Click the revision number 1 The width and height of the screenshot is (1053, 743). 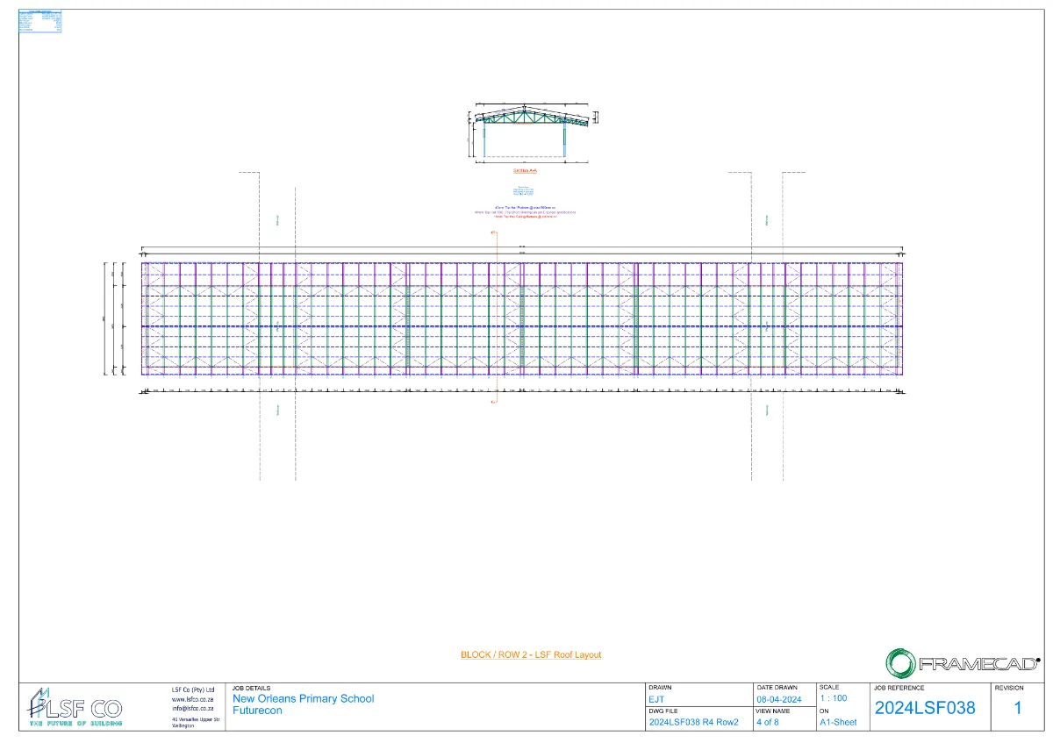click(x=1018, y=708)
